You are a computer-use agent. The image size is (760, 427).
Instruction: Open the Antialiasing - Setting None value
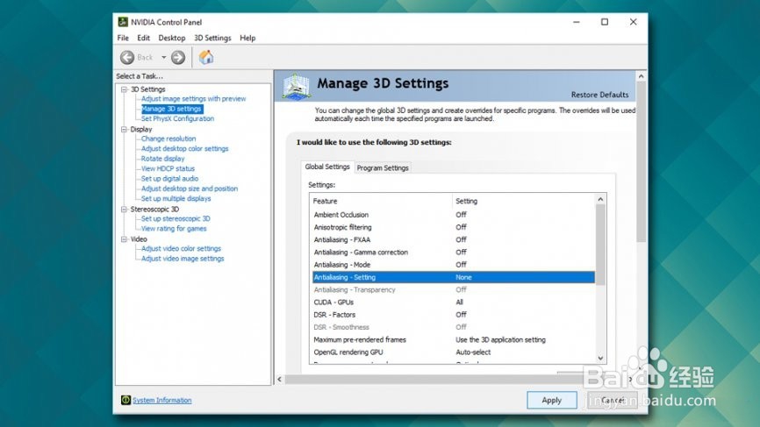click(x=464, y=277)
